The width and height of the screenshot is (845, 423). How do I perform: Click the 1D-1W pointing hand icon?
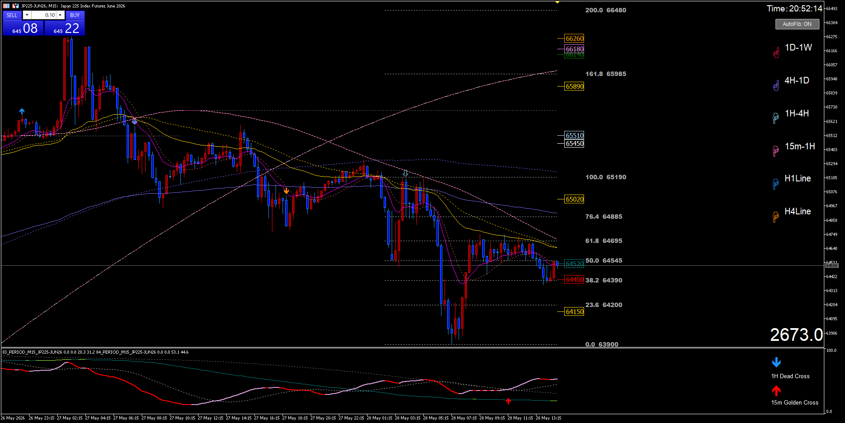click(776, 53)
